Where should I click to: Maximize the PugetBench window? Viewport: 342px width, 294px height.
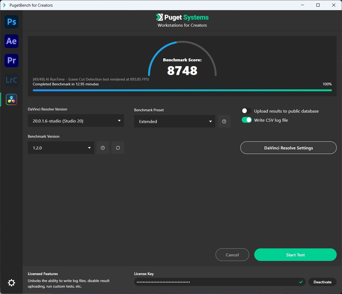[318, 5]
